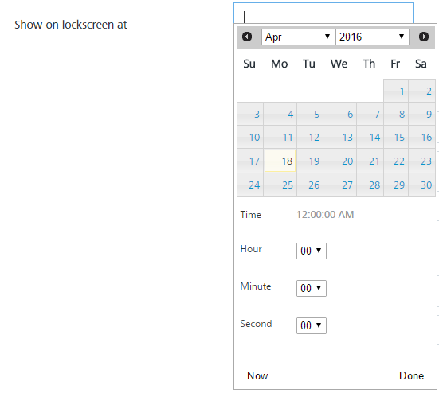
Task: Select date 7 under Thursday
Action: click(370, 114)
